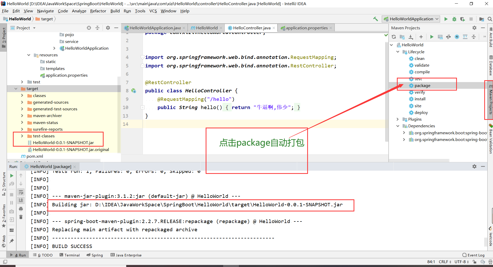This screenshot has height=267, width=493.
Task: Clear all Run console output with trash icon
Action: (x=21, y=217)
